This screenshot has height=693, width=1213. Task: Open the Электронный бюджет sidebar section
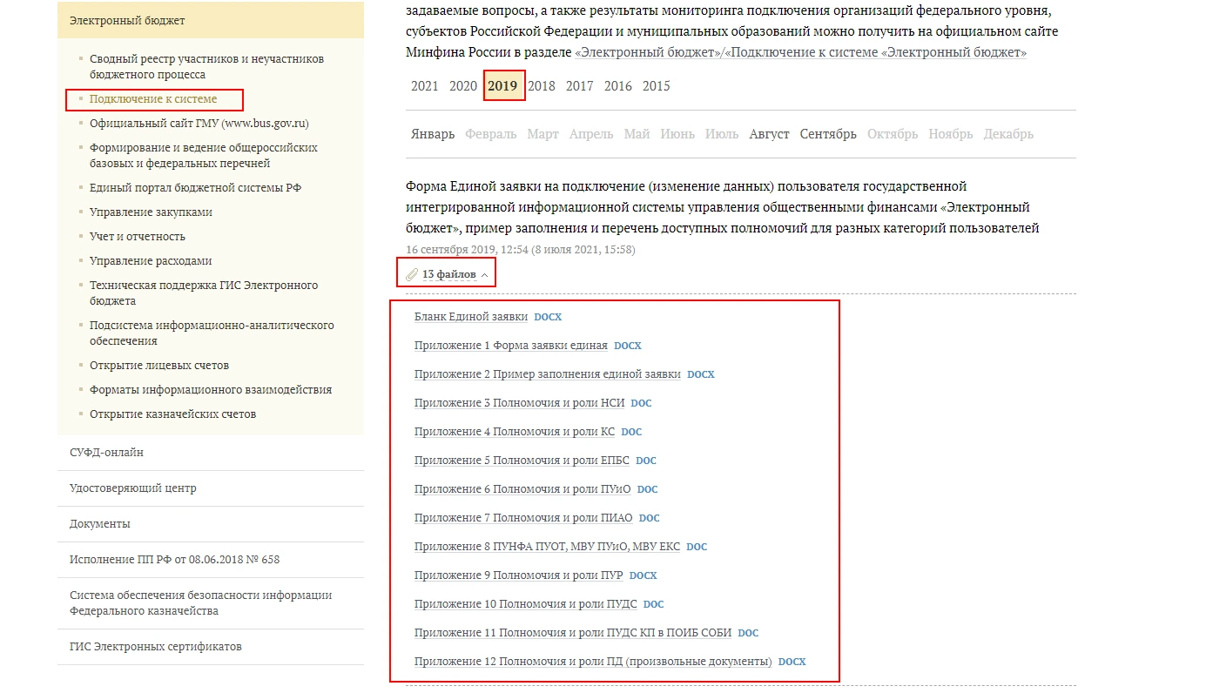point(211,20)
